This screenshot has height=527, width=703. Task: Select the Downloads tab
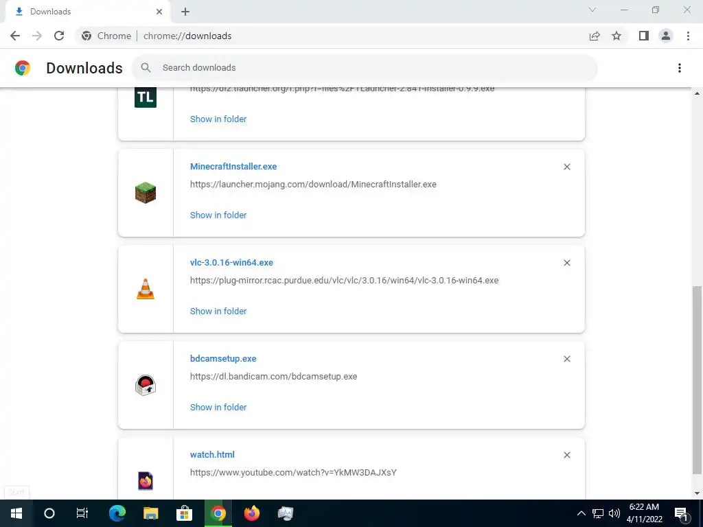tap(88, 12)
